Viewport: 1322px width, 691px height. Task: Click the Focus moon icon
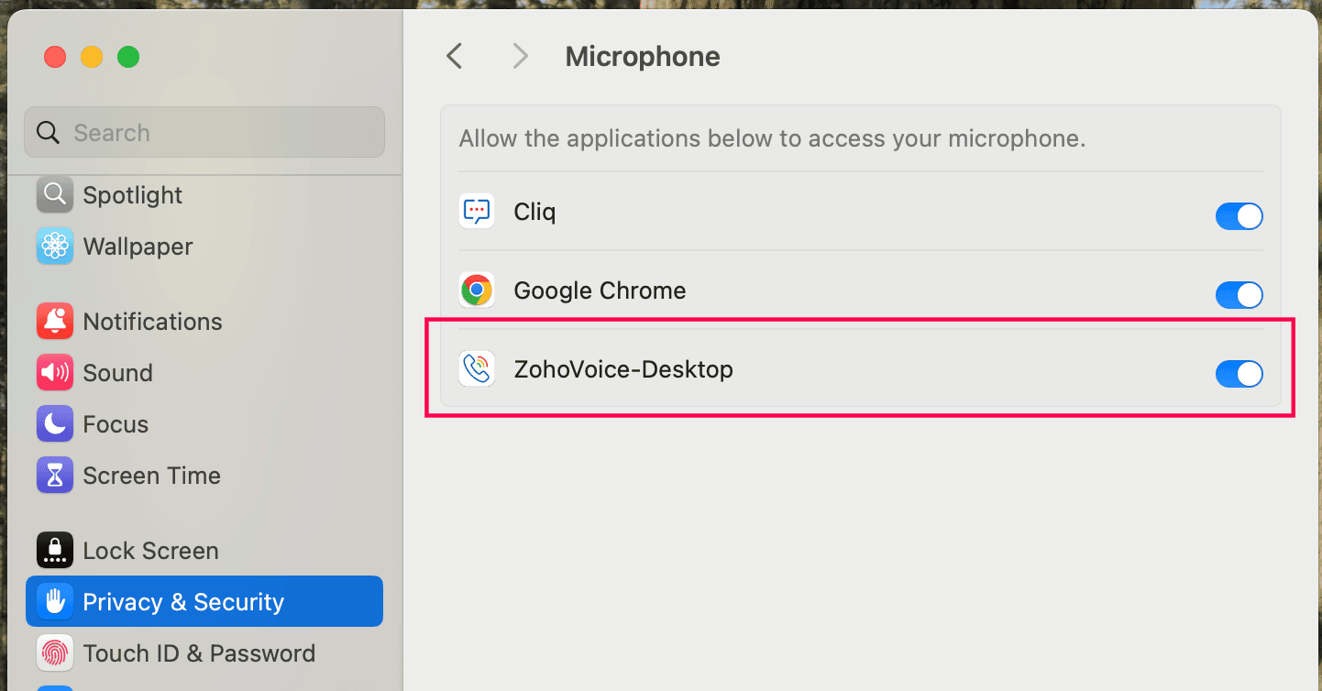coord(55,424)
